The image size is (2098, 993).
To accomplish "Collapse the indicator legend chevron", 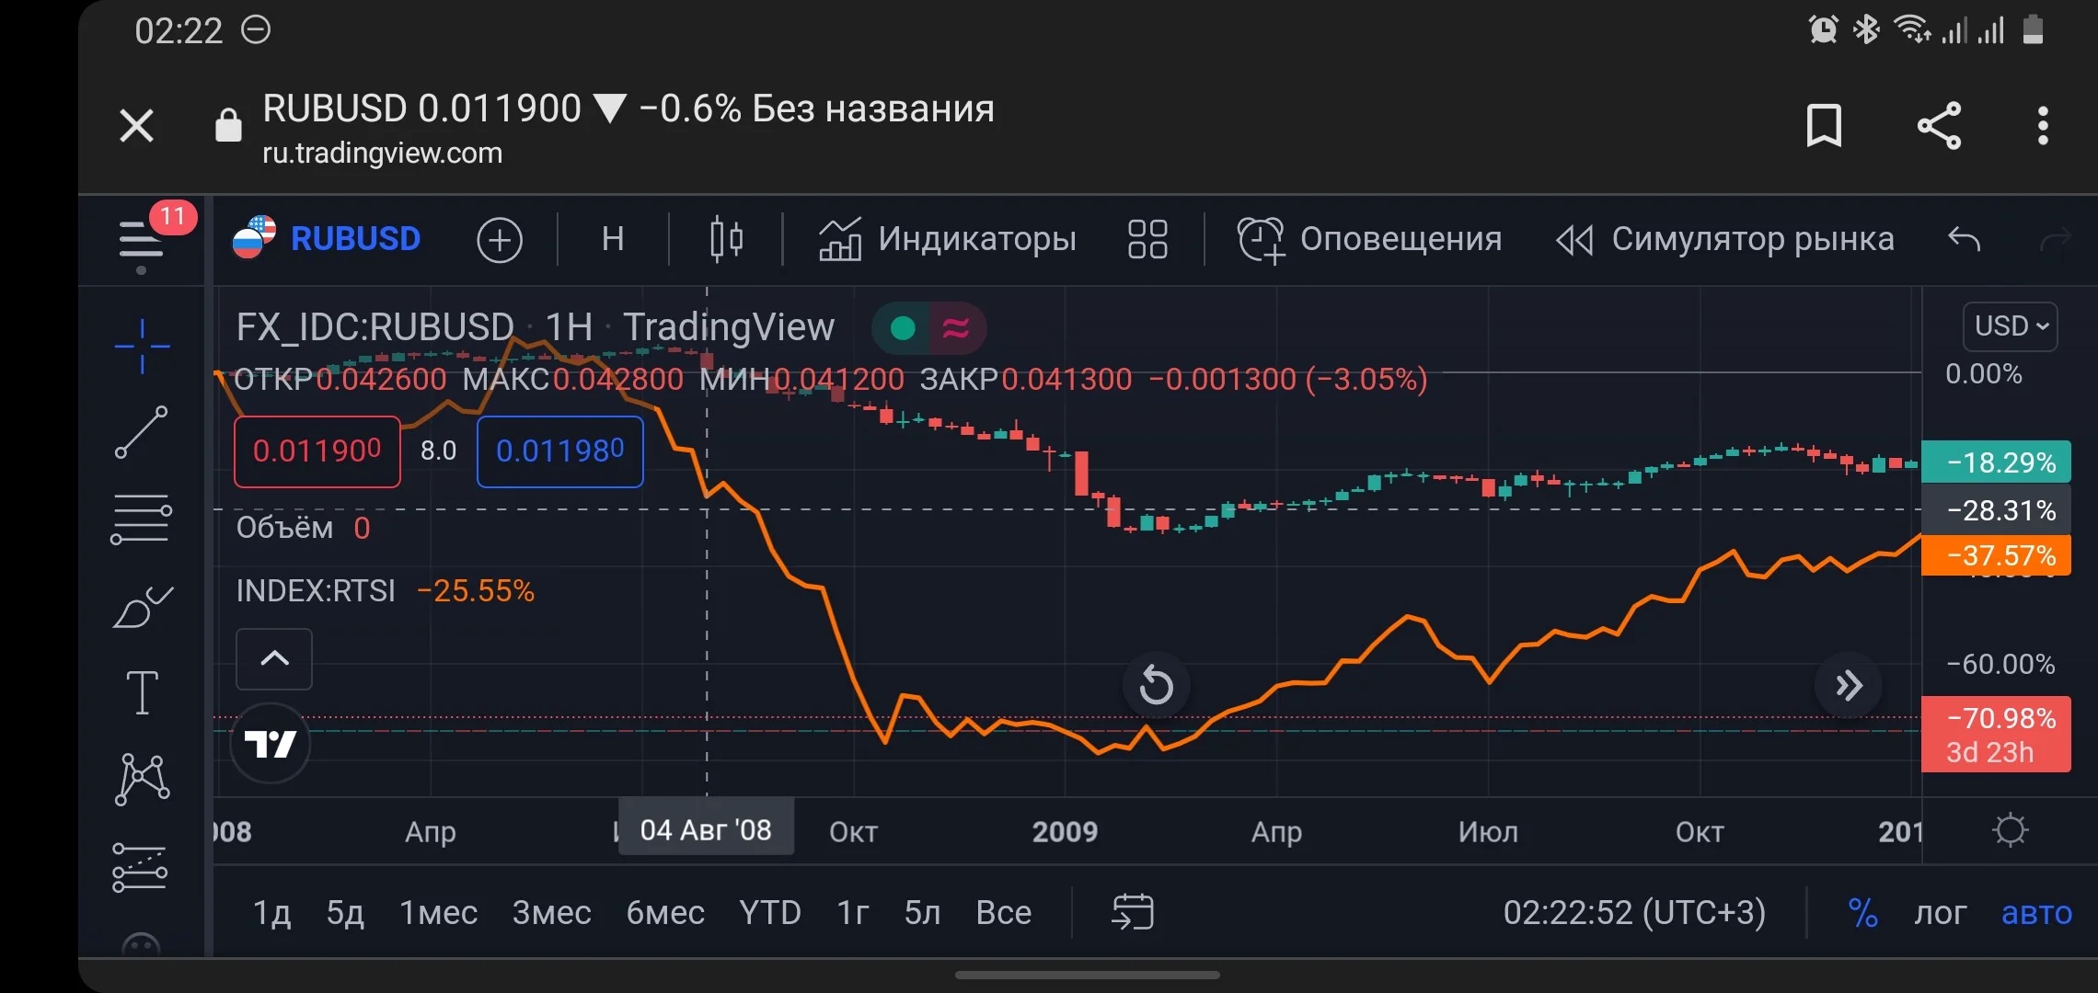I will pos(274,659).
